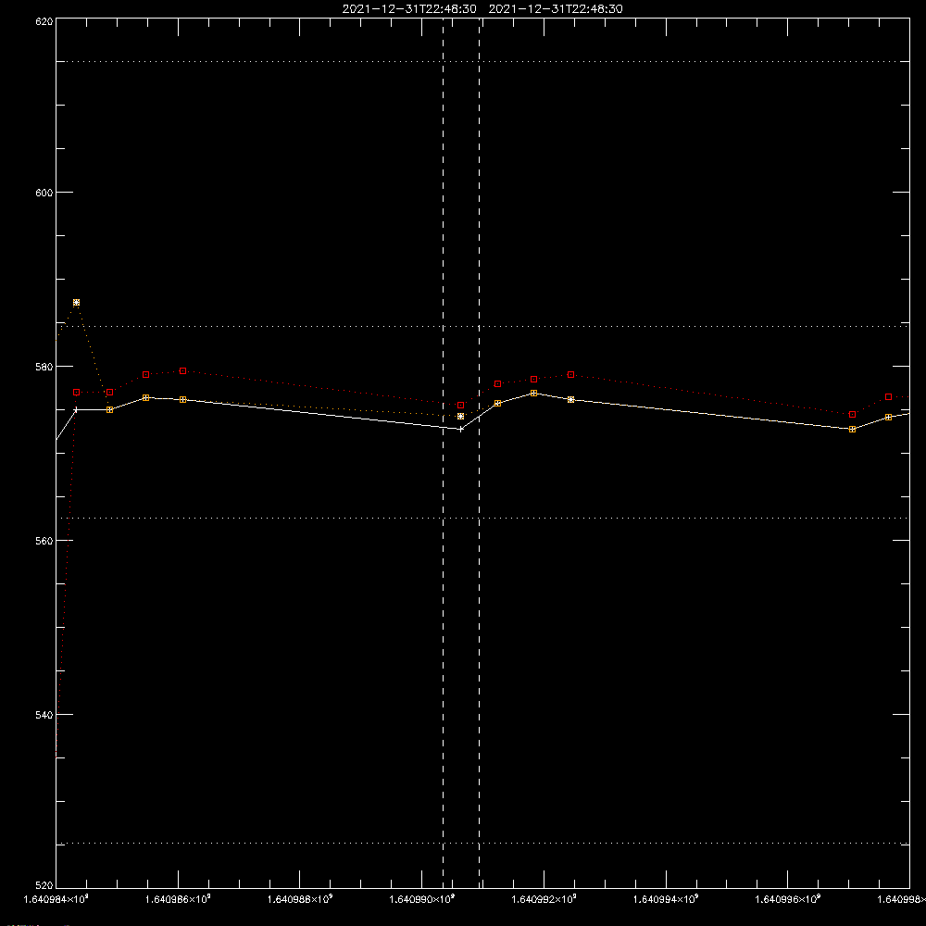Select the rightmost orange square marker on the white line
The image size is (926, 926).
click(x=889, y=418)
